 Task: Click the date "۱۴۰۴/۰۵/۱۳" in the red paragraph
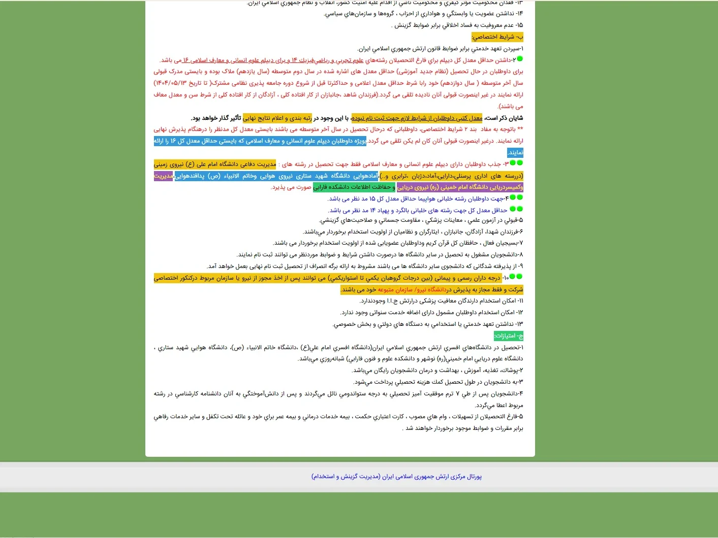(x=171, y=83)
